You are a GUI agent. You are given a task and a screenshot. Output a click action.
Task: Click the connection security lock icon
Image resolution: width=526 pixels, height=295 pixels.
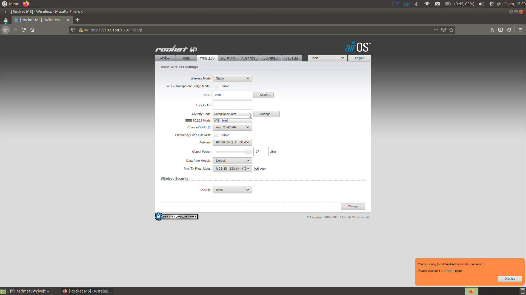(81, 30)
